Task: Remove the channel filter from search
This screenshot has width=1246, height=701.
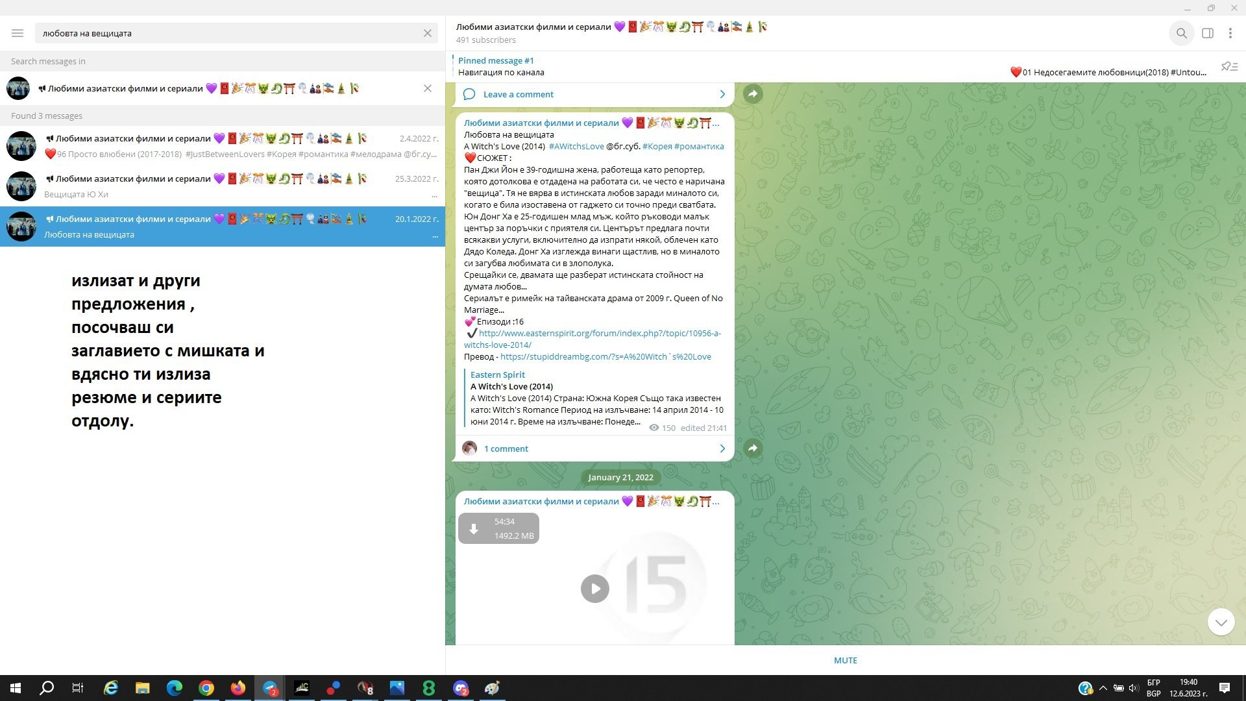Action: [x=427, y=88]
